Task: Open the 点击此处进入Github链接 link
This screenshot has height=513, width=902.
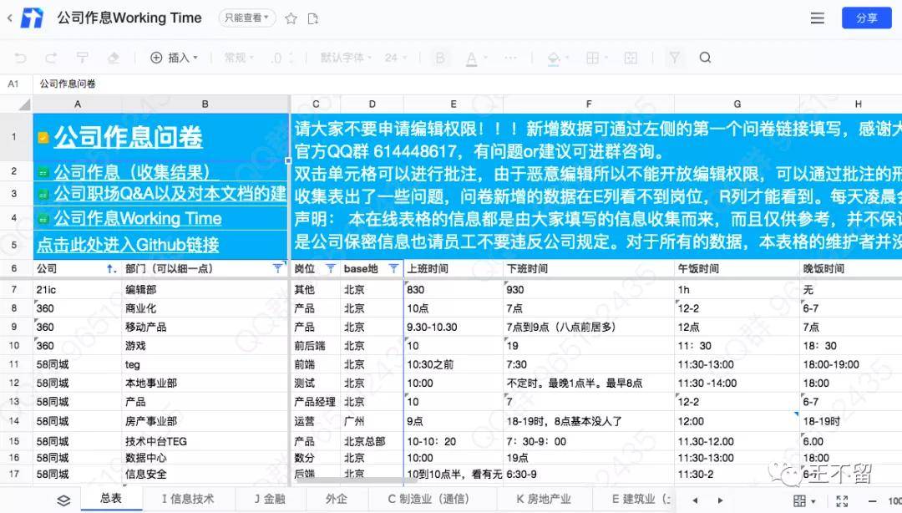Action: (x=128, y=245)
